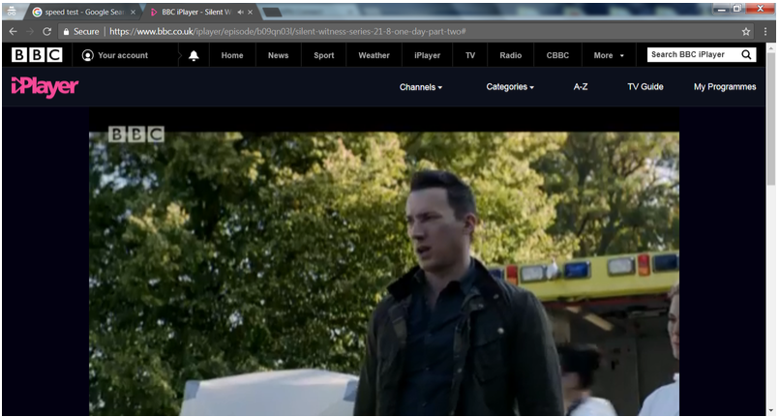Close the speed test Google Search tab
The width and height of the screenshot is (780, 417).
tap(133, 12)
